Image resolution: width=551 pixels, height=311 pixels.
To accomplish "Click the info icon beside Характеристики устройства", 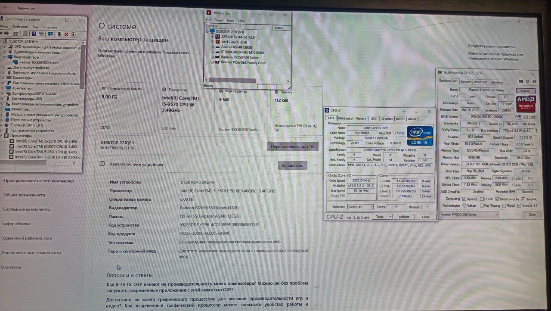I will point(102,164).
